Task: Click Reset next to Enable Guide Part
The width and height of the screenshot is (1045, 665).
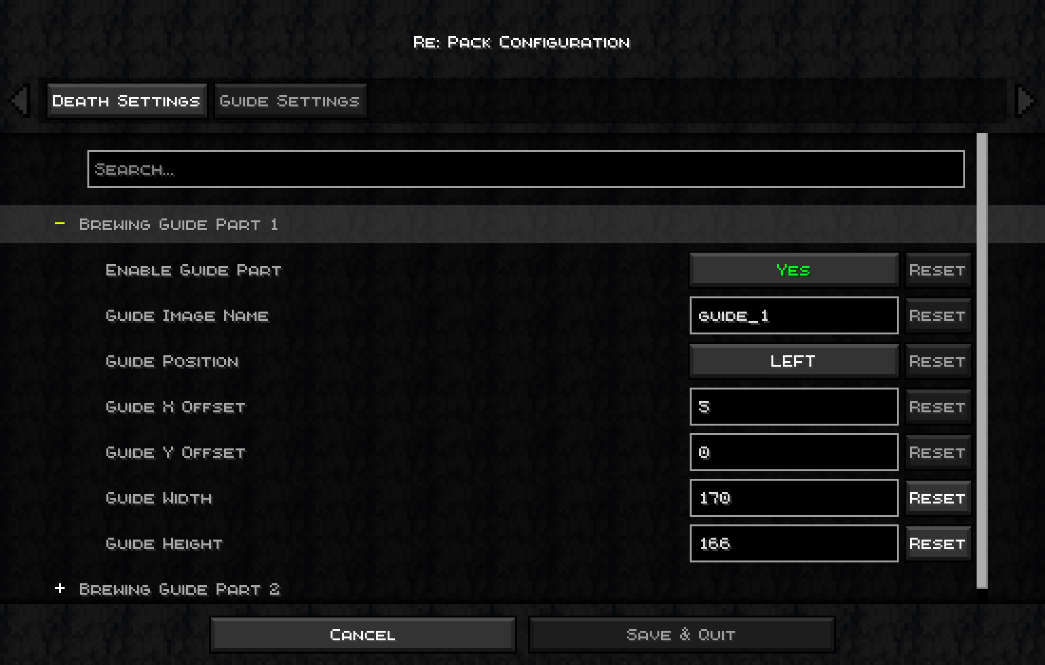Action: [938, 270]
